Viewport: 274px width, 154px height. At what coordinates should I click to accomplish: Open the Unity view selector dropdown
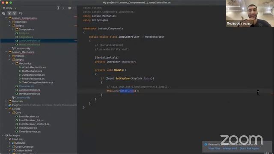(x=9, y=8)
